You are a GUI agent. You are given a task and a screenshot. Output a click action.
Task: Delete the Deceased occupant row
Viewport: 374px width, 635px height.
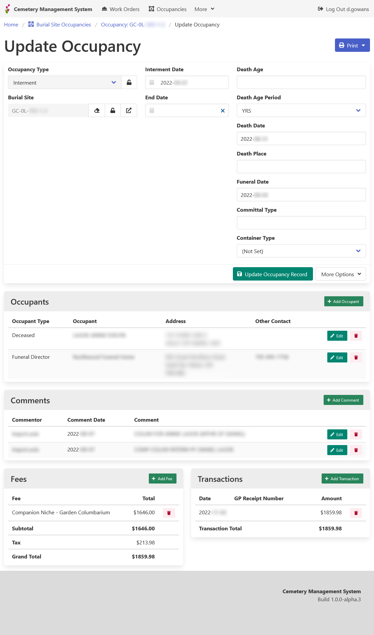coord(356,336)
